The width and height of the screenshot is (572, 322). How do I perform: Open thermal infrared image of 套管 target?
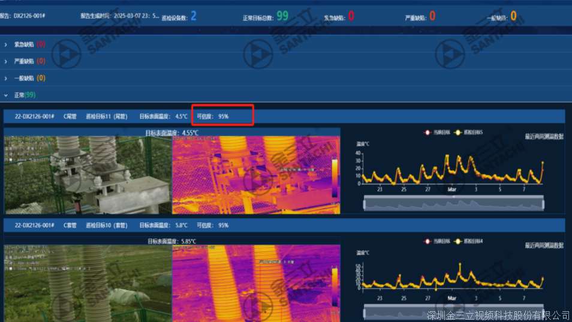point(256,283)
